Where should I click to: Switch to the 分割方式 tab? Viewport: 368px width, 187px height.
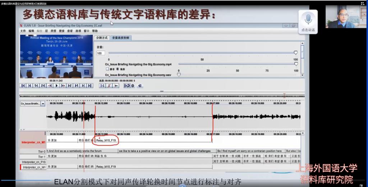pos(101,38)
